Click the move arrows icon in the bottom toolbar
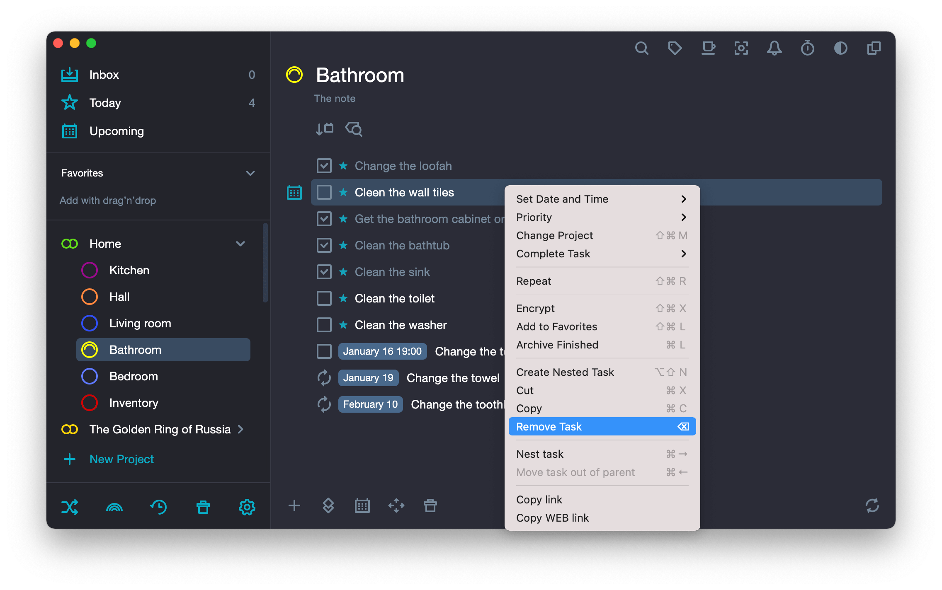This screenshot has height=590, width=942. [x=396, y=505]
